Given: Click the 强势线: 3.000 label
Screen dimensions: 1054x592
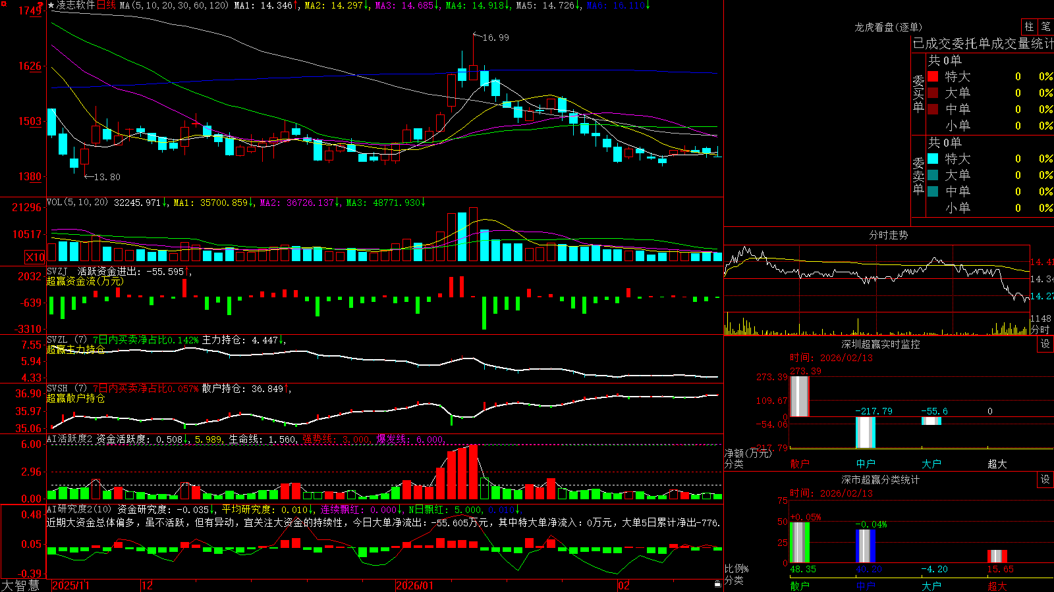Looking at the screenshot, I should 336,439.
